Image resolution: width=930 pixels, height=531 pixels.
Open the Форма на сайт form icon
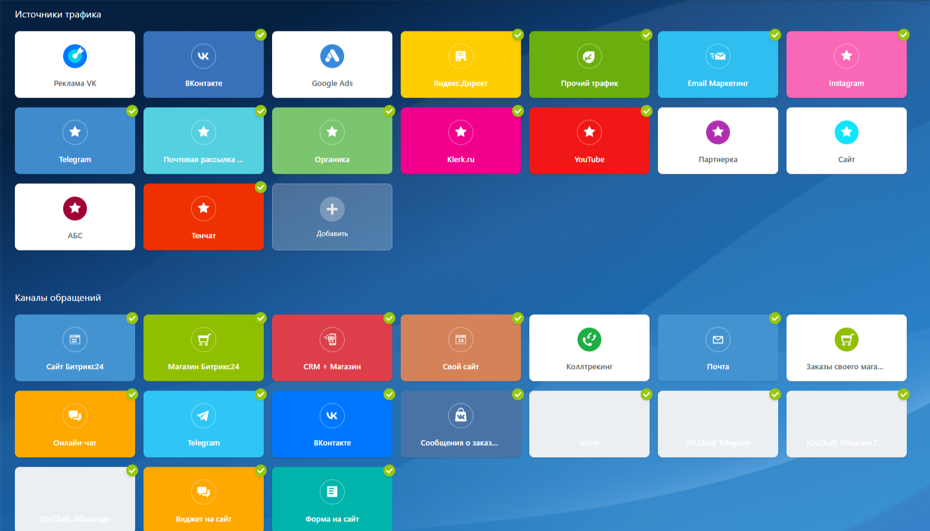tap(332, 492)
